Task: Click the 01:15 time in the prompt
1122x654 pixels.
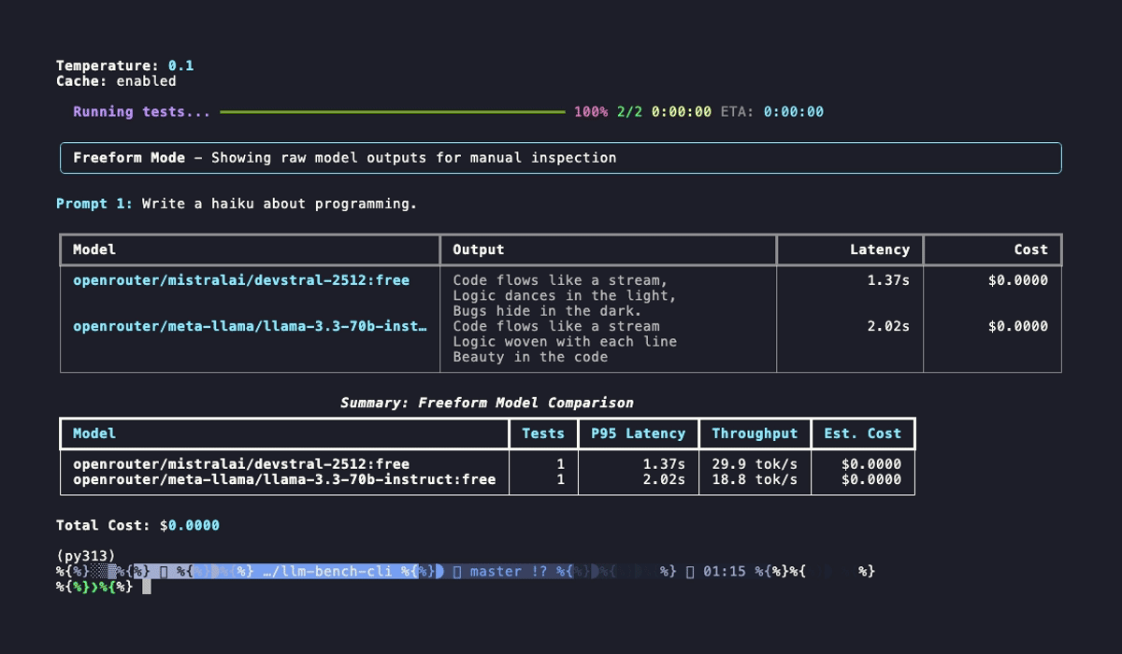Action: (724, 571)
